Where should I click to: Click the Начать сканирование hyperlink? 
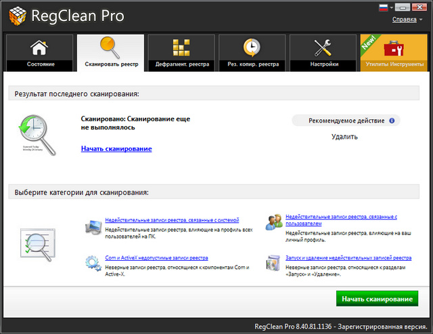coord(116,149)
